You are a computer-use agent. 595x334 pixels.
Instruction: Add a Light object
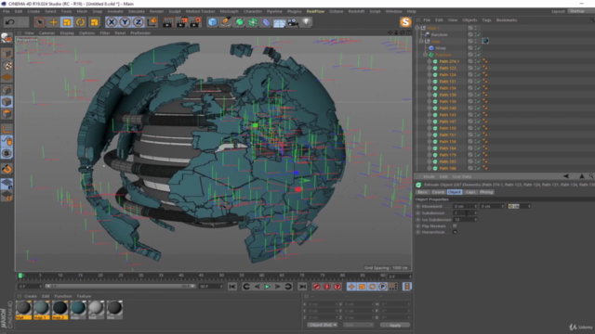(306, 22)
